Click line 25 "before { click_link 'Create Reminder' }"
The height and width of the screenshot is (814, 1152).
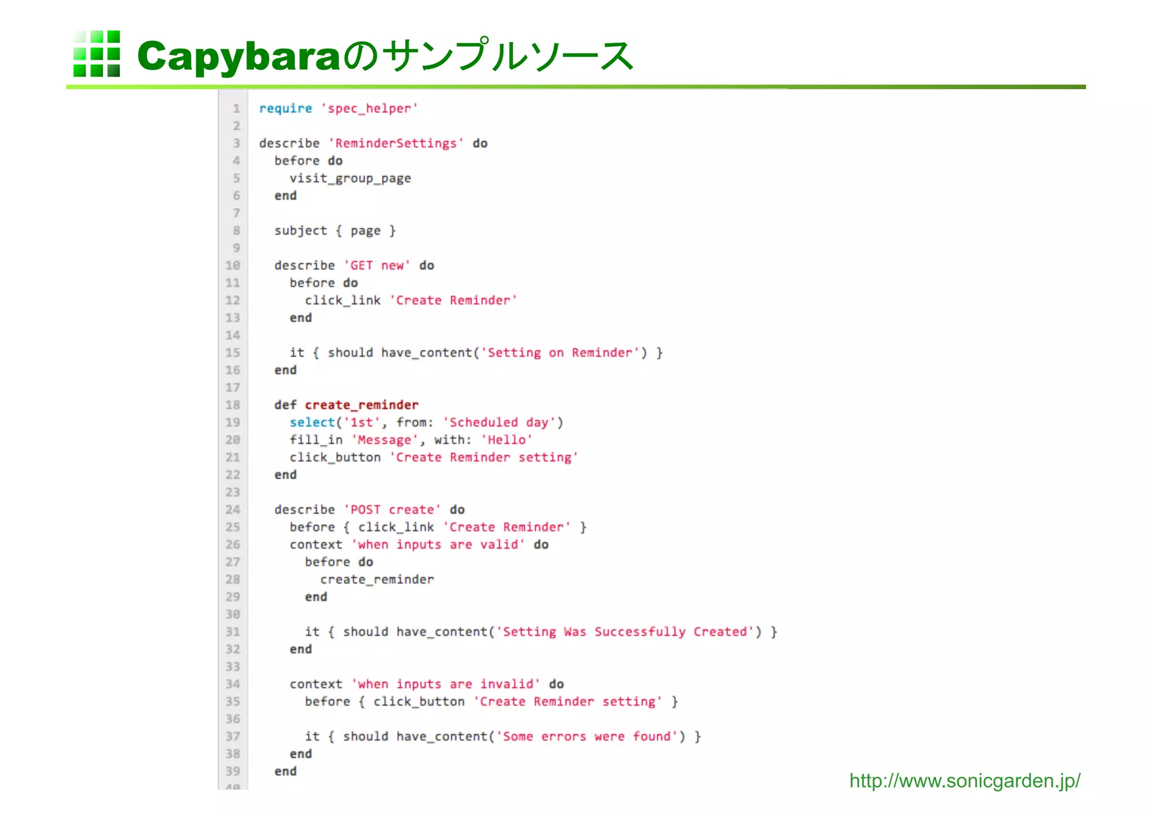coord(438,527)
